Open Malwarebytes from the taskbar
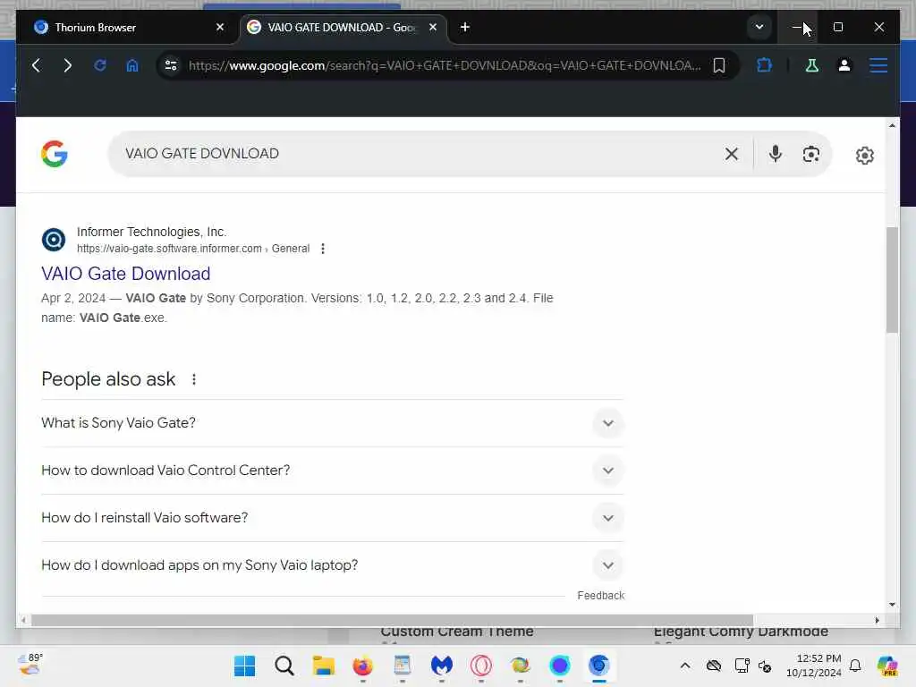This screenshot has width=916, height=687. coord(442,666)
